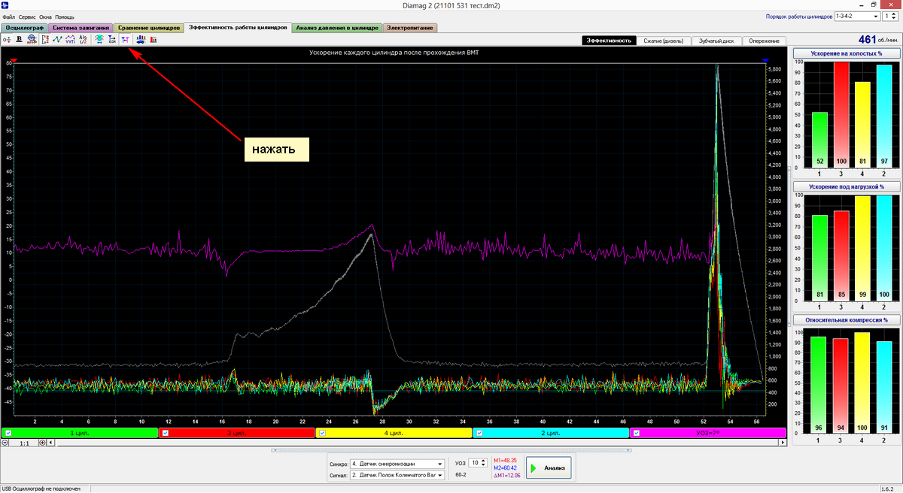The height and width of the screenshot is (493, 903).
Task: Switch to the 'Осциллограф' tab
Action: (23, 28)
